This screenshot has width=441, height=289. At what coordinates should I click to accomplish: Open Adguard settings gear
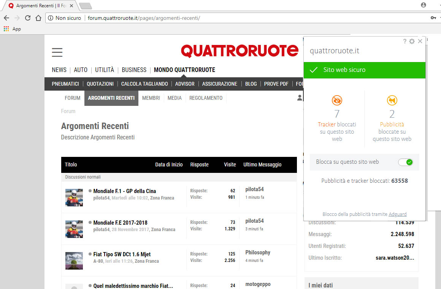click(x=412, y=42)
